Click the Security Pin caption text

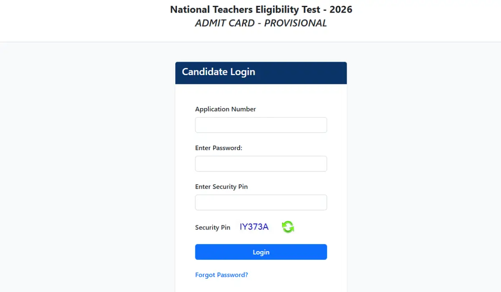pos(213,227)
